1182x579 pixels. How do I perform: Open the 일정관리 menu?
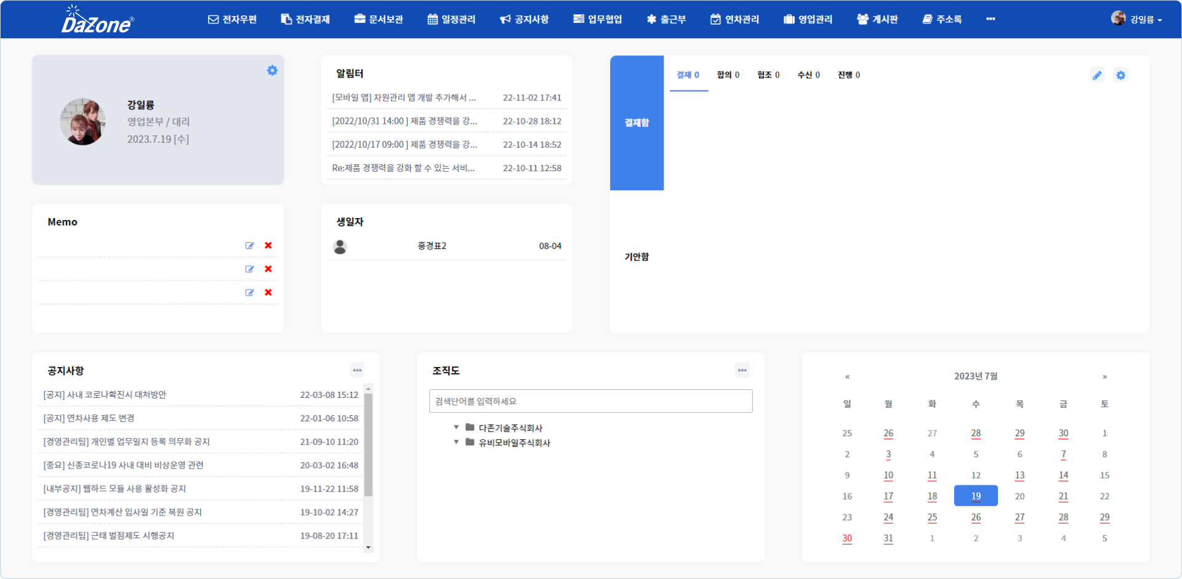[451, 19]
